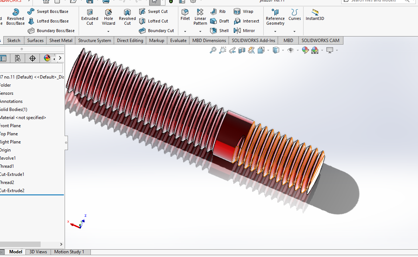Viewport: 418px width, 257px height.
Task: Open the Curves tool
Action: tap(295, 15)
